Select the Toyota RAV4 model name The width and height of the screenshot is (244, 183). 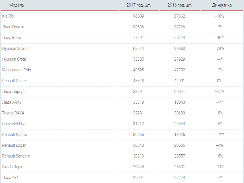click(13, 113)
